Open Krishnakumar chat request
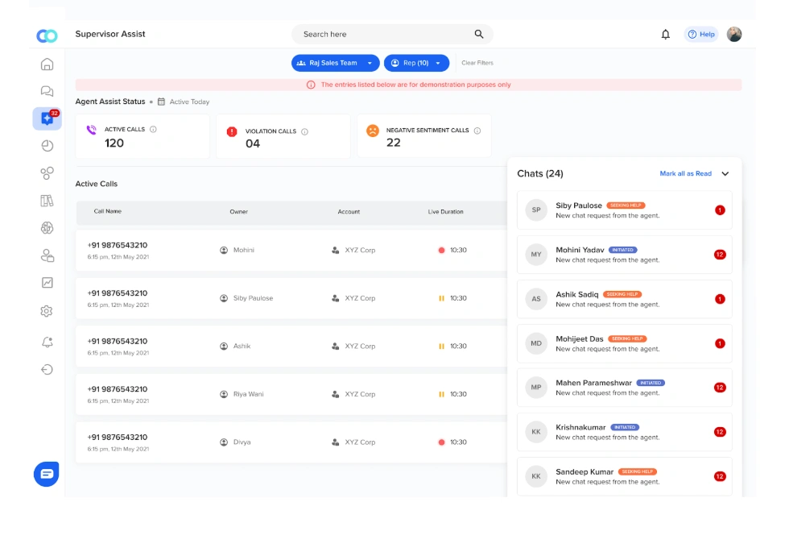The image size is (789, 552). (x=625, y=432)
